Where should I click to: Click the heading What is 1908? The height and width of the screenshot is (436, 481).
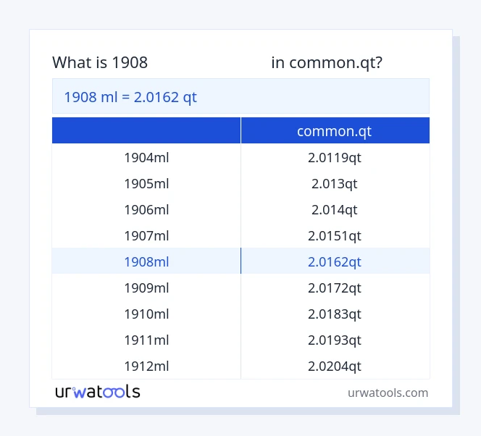[x=100, y=63]
